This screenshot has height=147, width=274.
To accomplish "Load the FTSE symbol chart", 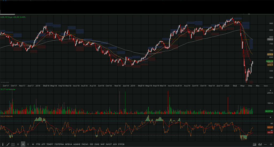I will click(x=38, y=144).
